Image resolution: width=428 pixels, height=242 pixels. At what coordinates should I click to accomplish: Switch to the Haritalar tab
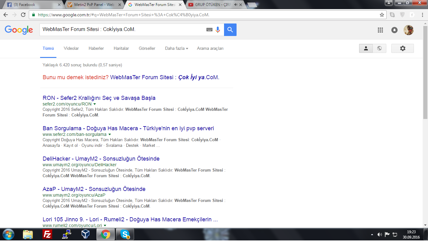coord(121,49)
